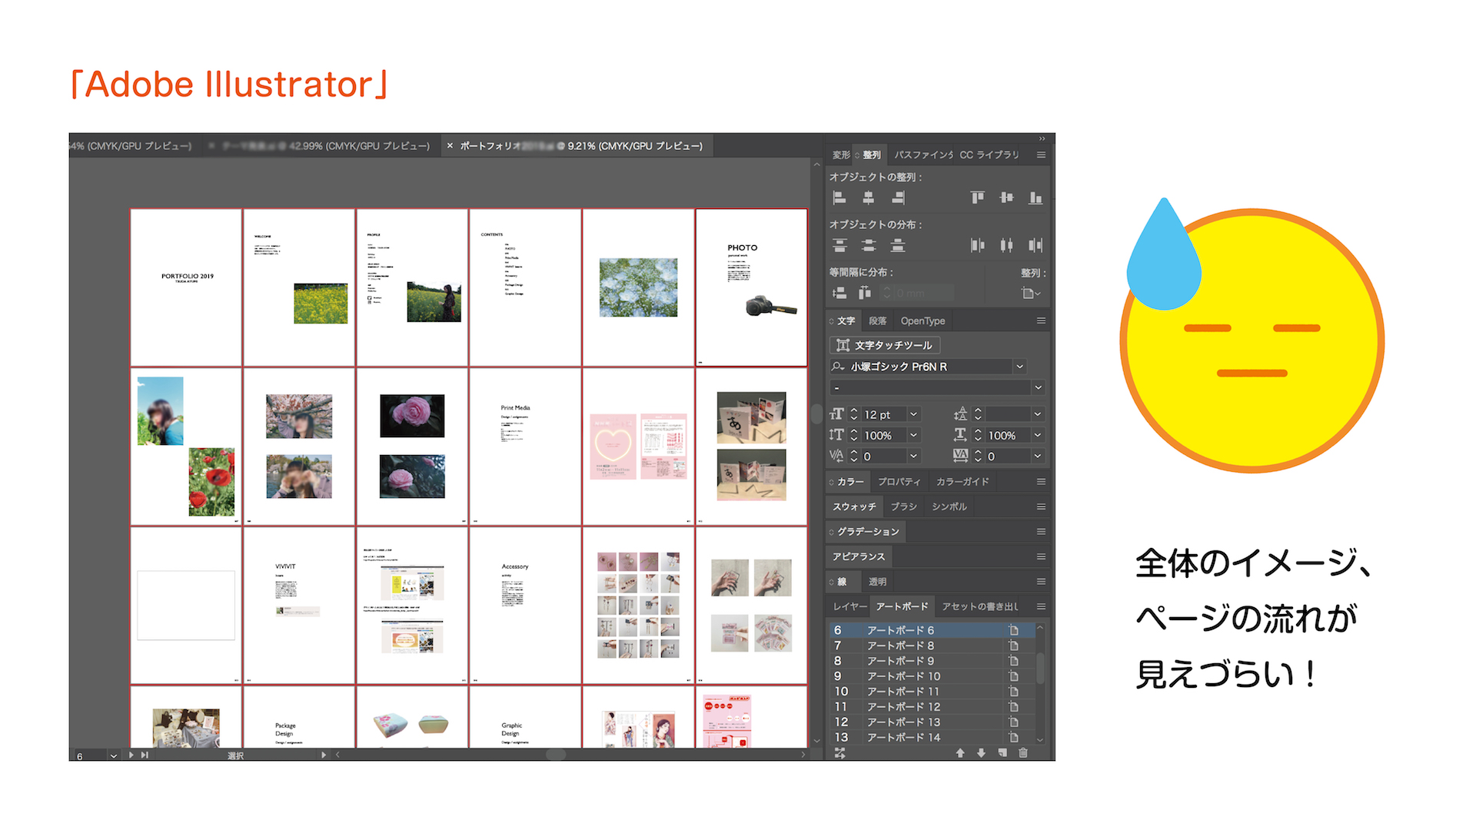Image resolution: width=1466 pixels, height=830 pixels.
Task: Open the Align To dropdown
Action: (1030, 293)
